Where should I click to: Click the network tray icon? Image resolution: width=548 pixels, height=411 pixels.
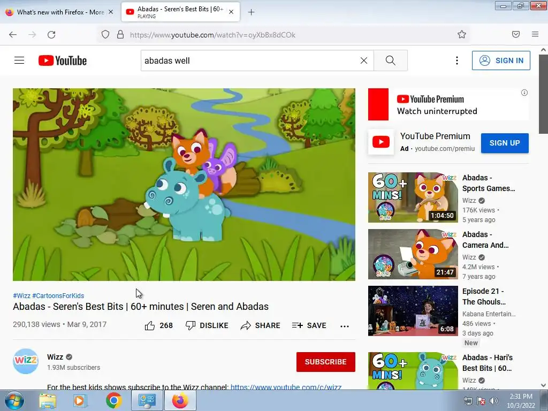(x=468, y=401)
